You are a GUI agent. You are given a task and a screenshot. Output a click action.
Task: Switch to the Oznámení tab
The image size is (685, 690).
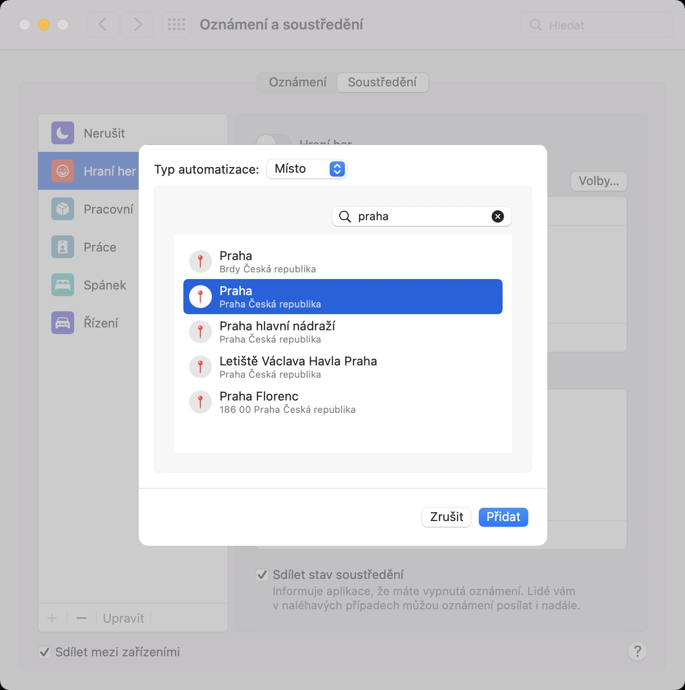pyautogui.click(x=298, y=82)
